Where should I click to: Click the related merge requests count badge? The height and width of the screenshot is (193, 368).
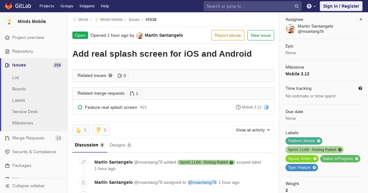pos(134,93)
